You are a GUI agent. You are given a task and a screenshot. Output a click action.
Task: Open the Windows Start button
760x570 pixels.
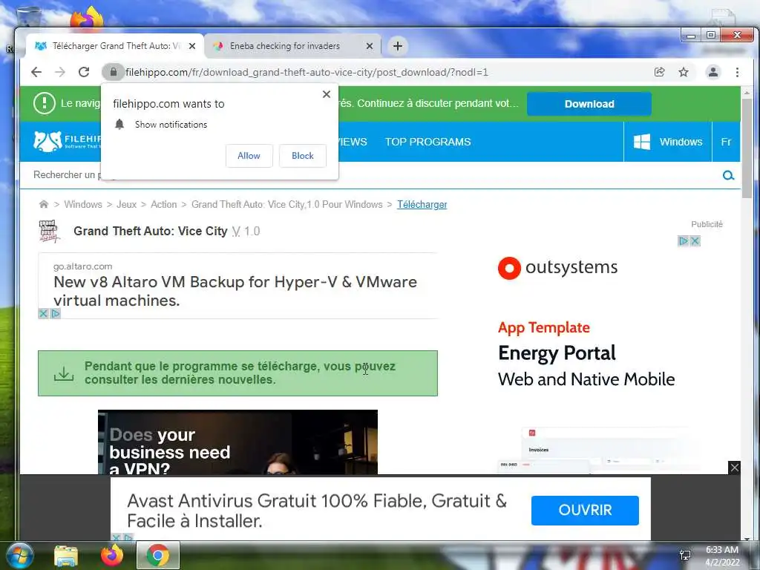[19, 556]
